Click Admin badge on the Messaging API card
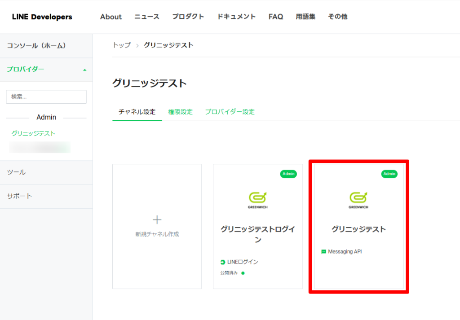 click(x=389, y=174)
